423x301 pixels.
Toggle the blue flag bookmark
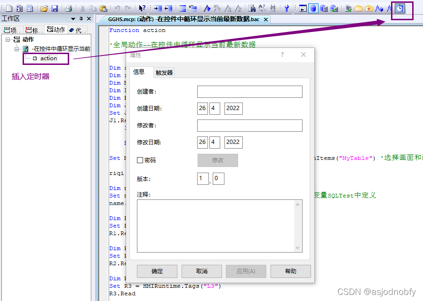click(207, 8)
